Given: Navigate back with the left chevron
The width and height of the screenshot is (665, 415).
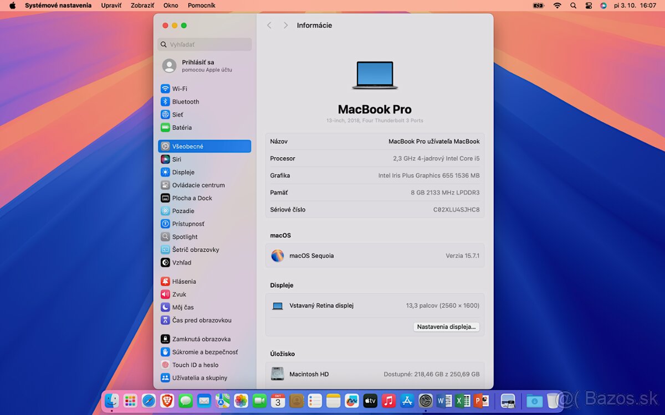Looking at the screenshot, I should 269,25.
